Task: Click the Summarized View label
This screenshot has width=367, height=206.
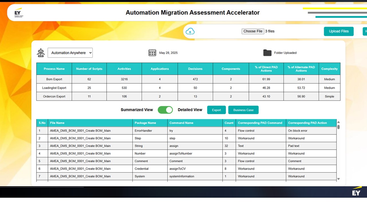Action: point(137,110)
